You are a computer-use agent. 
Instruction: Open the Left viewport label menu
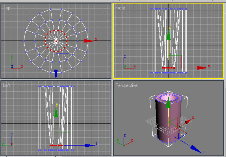[6, 85]
